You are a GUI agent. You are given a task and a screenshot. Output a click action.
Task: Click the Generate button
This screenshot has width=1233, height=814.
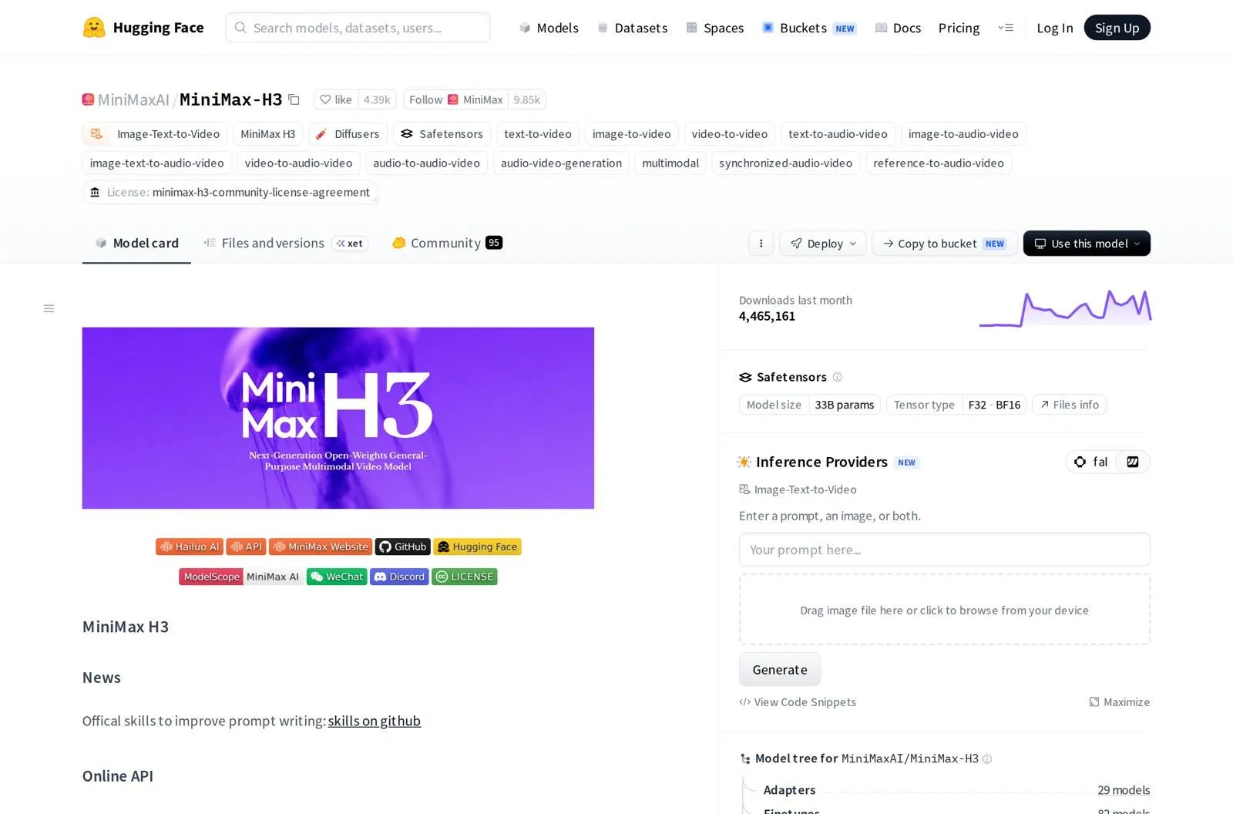[780, 669]
